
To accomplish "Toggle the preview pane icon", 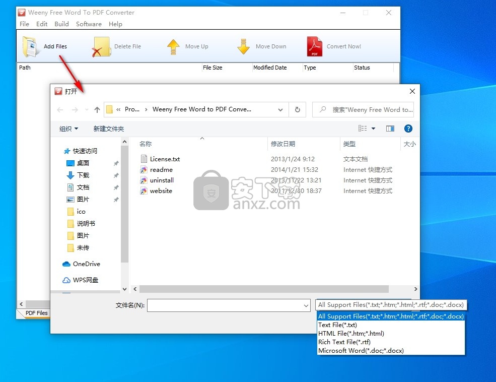I will [390, 129].
